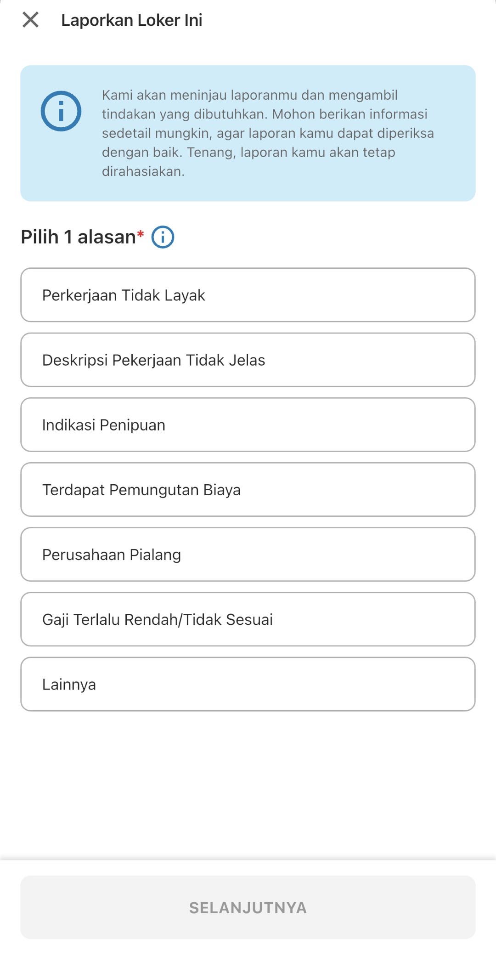Choose the Lainnya reason option
This screenshot has height=962, width=496.
pyautogui.click(x=248, y=684)
